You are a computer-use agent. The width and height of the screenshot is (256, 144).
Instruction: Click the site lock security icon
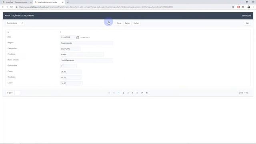(x=17, y=7)
